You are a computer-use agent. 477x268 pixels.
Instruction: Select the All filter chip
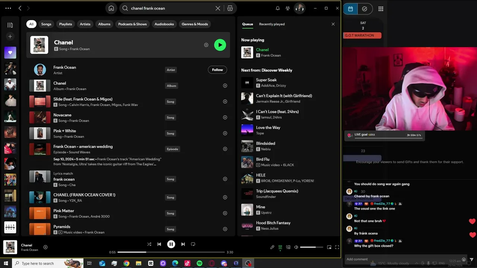(x=31, y=24)
